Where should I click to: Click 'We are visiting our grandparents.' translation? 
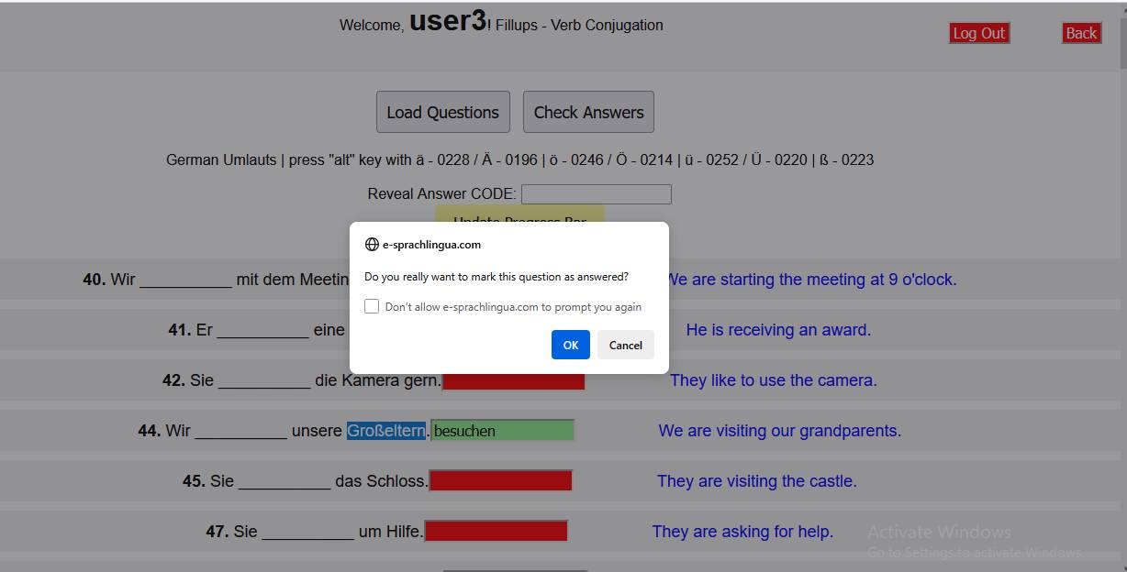tap(780, 430)
